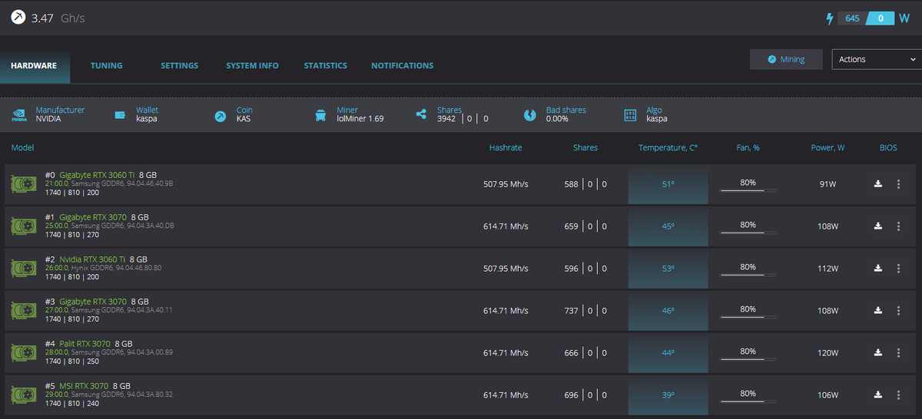Click the 51° temperature cell
Screen dimensions: 922x419
click(668, 185)
